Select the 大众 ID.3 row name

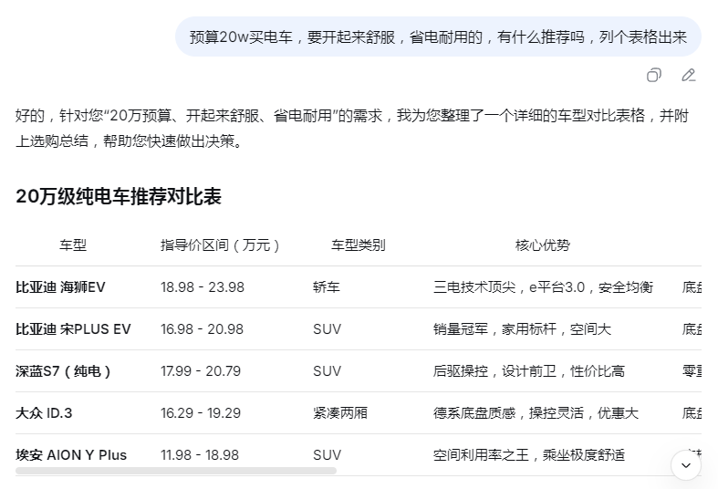(44, 413)
